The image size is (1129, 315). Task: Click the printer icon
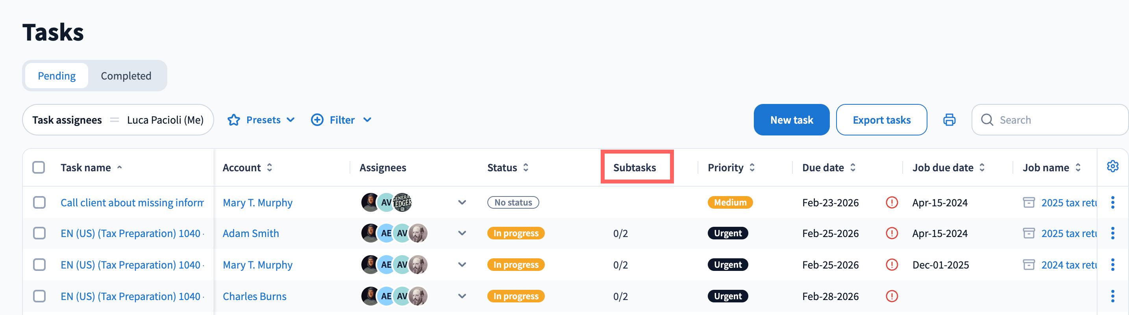pos(949,120)
